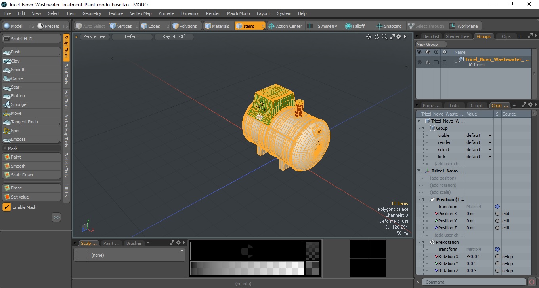Select the Tangent Pinch tool
539x288 pixels.
[31, 122]
